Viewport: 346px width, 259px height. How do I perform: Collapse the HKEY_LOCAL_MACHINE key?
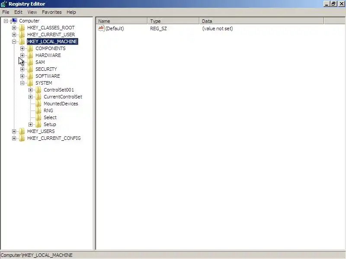click(x=14, y=41)
